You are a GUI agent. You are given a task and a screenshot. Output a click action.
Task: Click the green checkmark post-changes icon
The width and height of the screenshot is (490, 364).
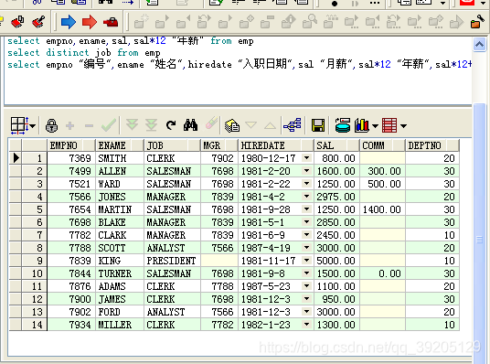109,125
